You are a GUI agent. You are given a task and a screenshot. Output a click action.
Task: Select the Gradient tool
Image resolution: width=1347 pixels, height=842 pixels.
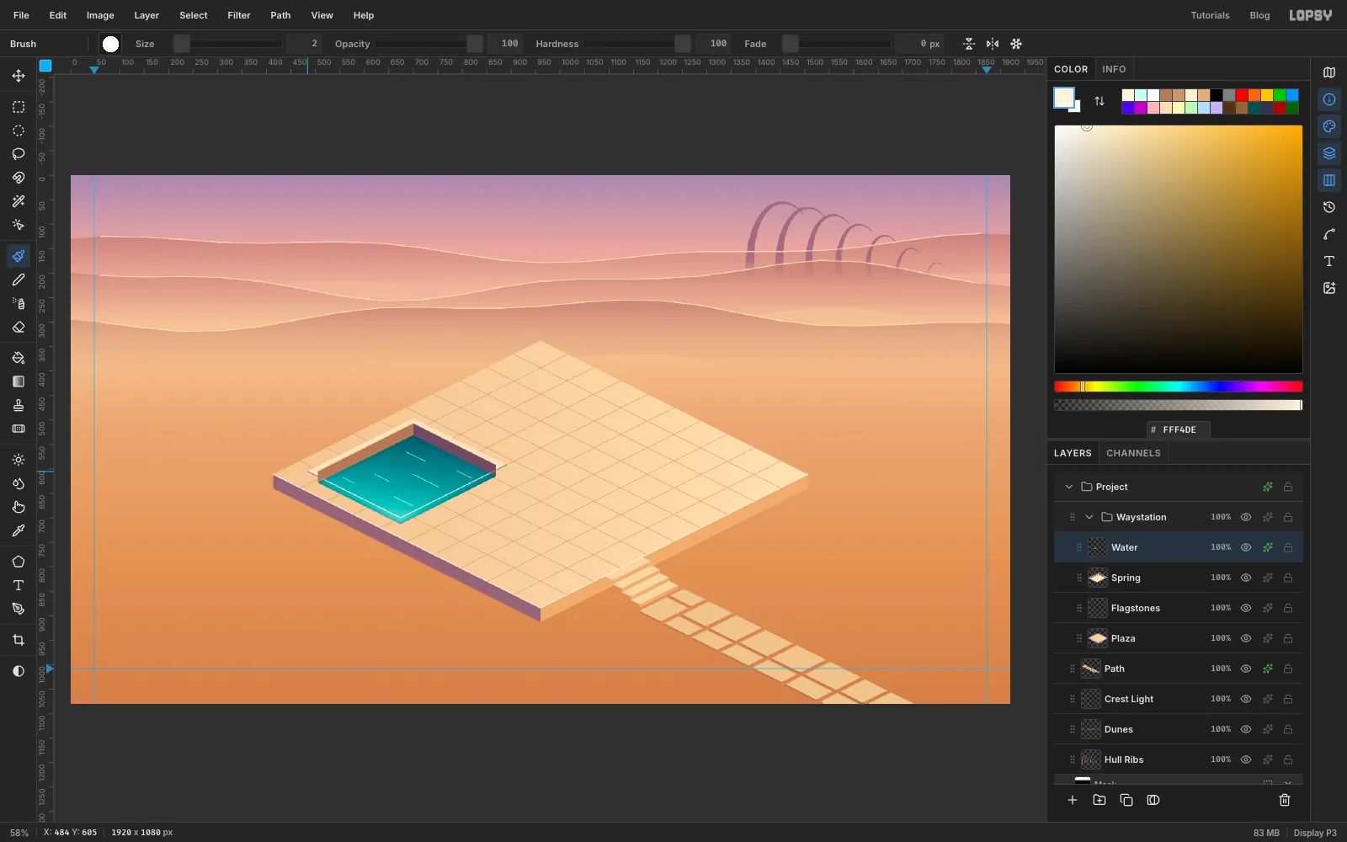[19, 381]
